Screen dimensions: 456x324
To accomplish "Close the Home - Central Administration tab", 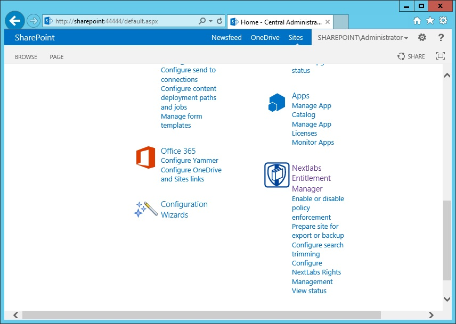I will 328,22.
